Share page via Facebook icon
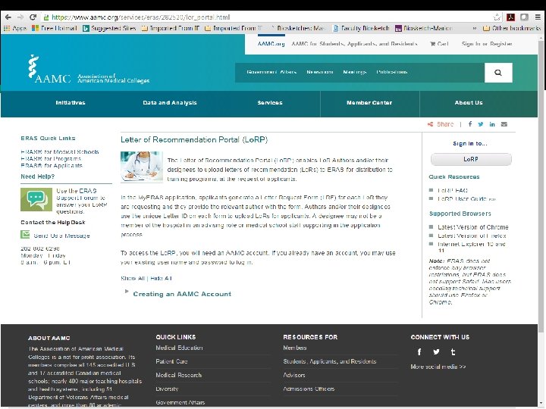 pos(469,124)
